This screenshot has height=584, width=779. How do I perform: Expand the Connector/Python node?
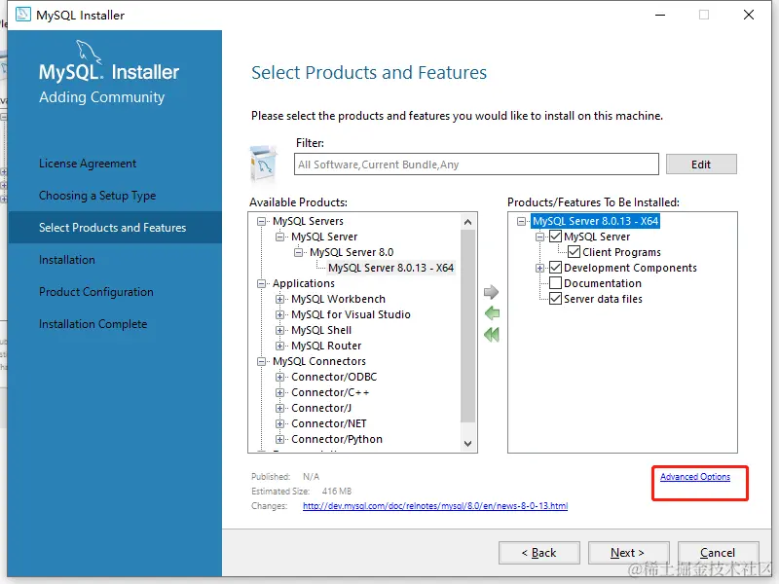(x=279, y=440)
